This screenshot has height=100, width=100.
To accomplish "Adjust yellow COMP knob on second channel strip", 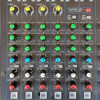I will 28,9.
